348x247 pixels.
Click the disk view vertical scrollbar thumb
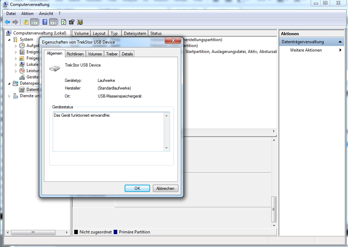pyautogui.click(x=274, y=209)
